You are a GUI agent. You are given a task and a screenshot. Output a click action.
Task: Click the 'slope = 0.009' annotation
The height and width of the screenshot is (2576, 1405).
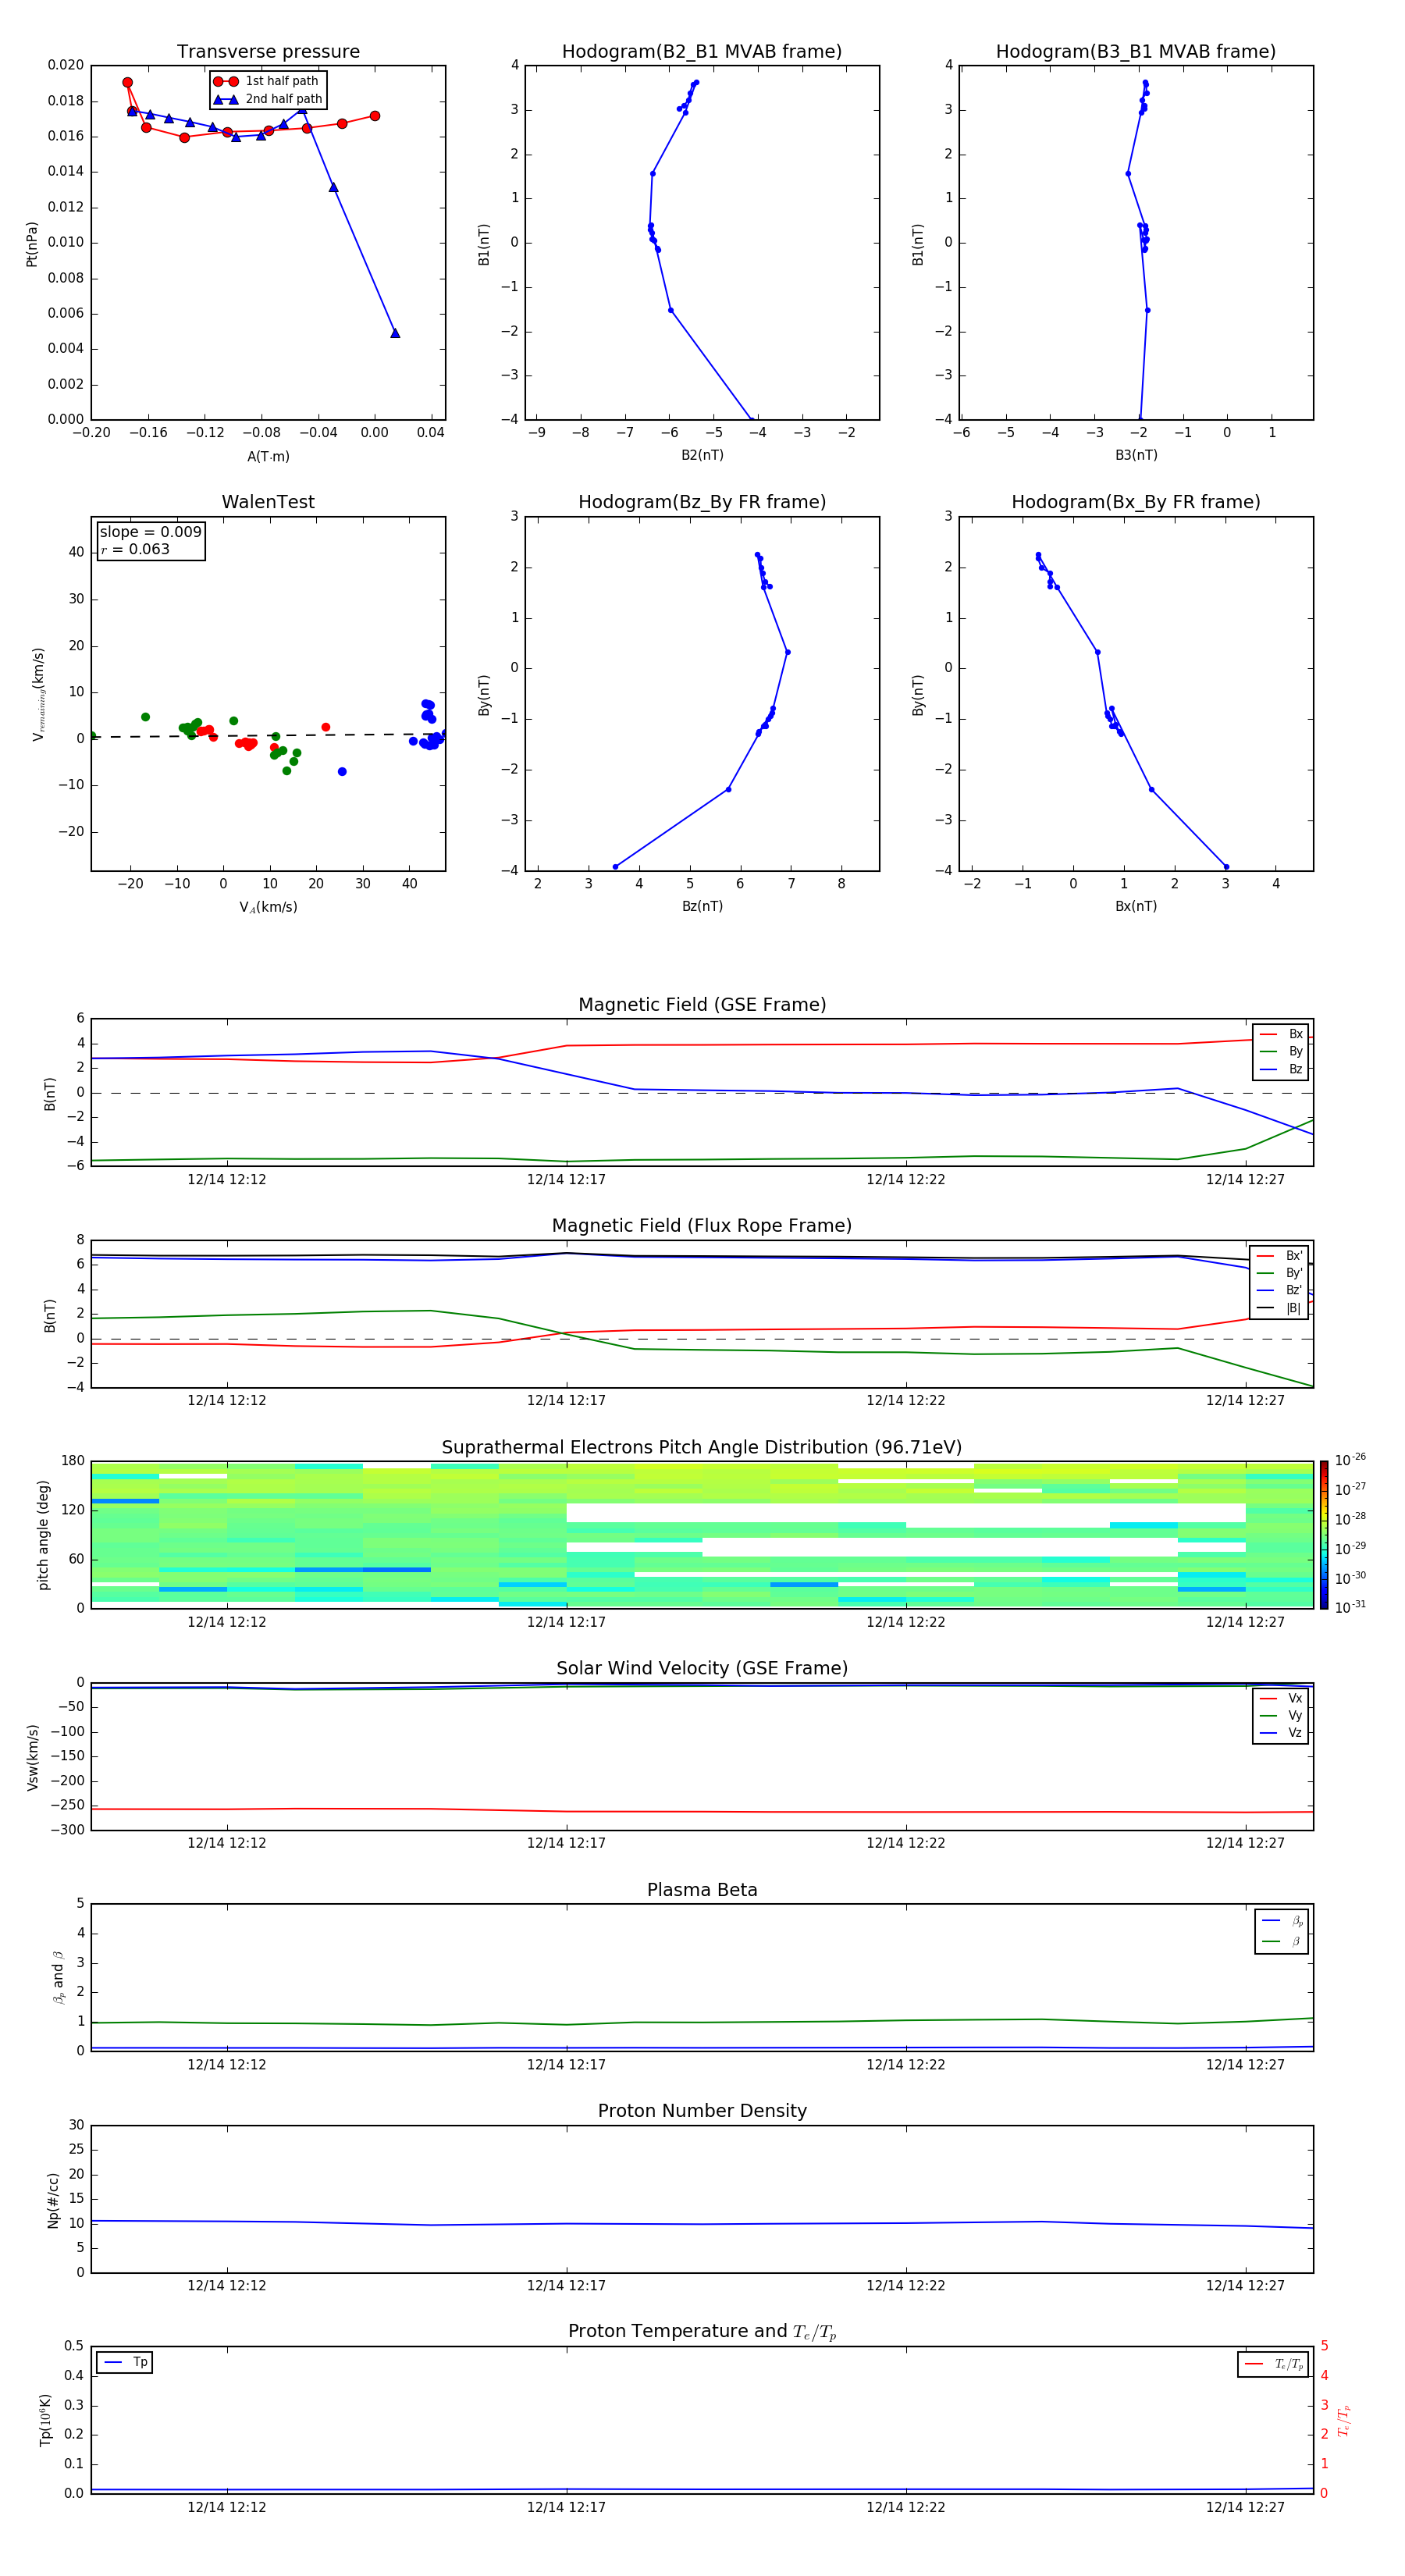click(x=151, y=532)
